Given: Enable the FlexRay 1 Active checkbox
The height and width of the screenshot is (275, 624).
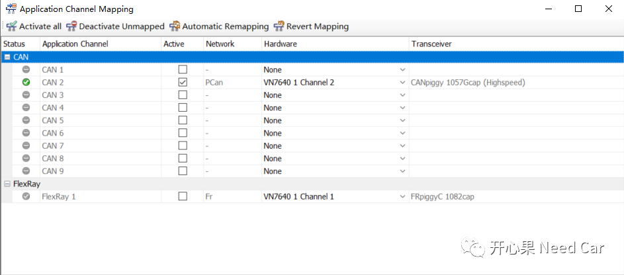Looking at the screenshot, I should [183, 196].
